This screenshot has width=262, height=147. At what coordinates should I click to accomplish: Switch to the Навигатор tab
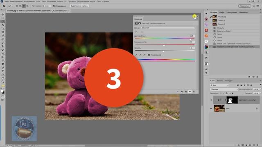click(x=244, y=12)
